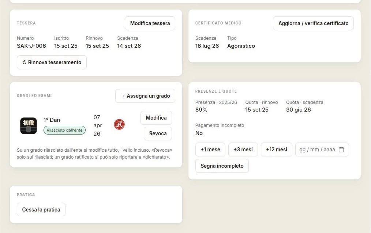This screenshot has height=233, width=371.
Task: Click the gg / mm / aaaa date field
Action: tap(322, 149)
